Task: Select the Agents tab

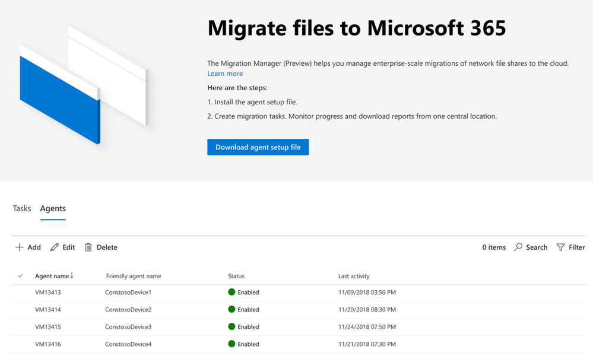Action: tap(53, 209)
